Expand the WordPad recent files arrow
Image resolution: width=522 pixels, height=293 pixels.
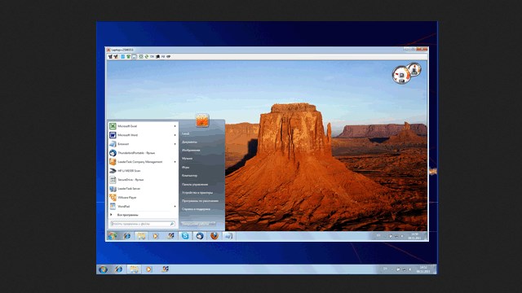[175, 206]
